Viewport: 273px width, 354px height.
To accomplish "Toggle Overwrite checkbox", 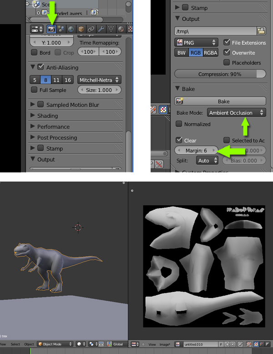I will click(227, 52).
